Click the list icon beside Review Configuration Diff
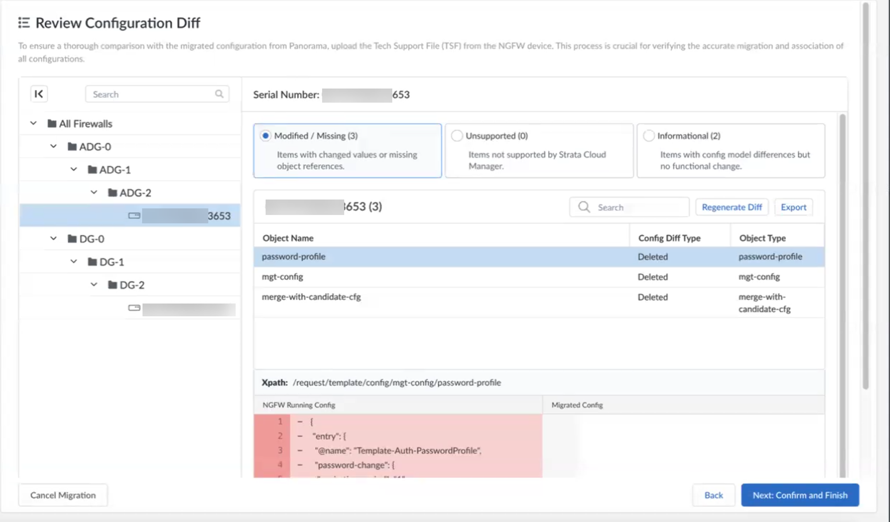Viewport: 890px width, 522px height. pyautogui.click(x=24, y=23)
